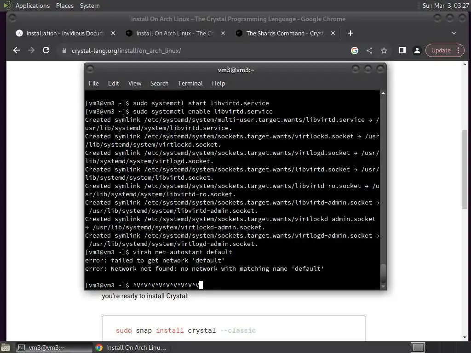Click the Chrome page scrollbar thumb
The width and height of the screenshot is (471, 353).
[465, 170]
